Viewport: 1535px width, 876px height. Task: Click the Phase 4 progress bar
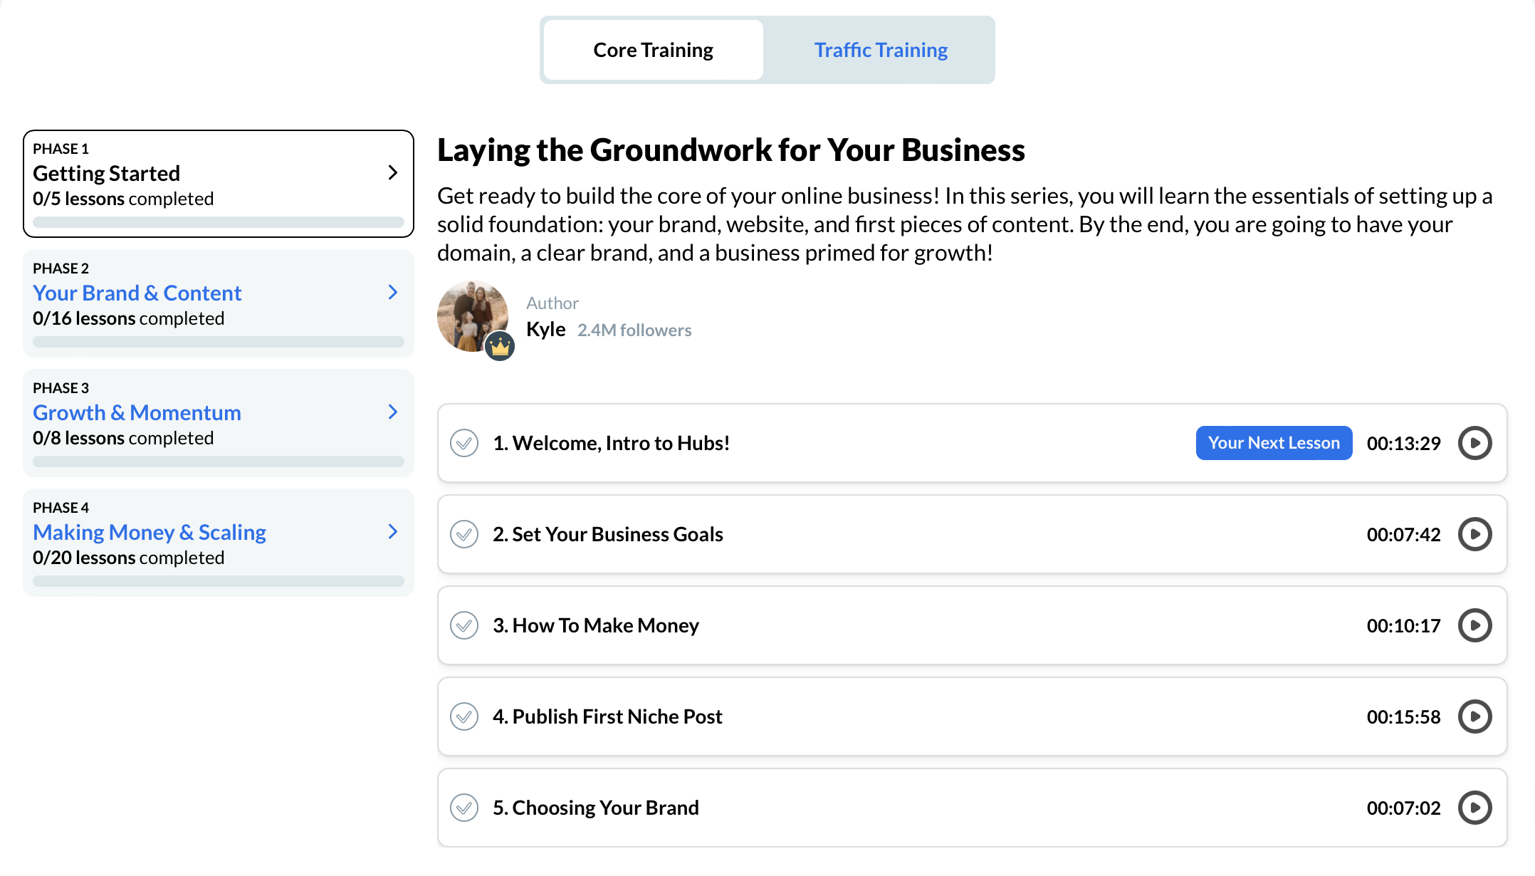pyautogui.click(x=219, y=581)
